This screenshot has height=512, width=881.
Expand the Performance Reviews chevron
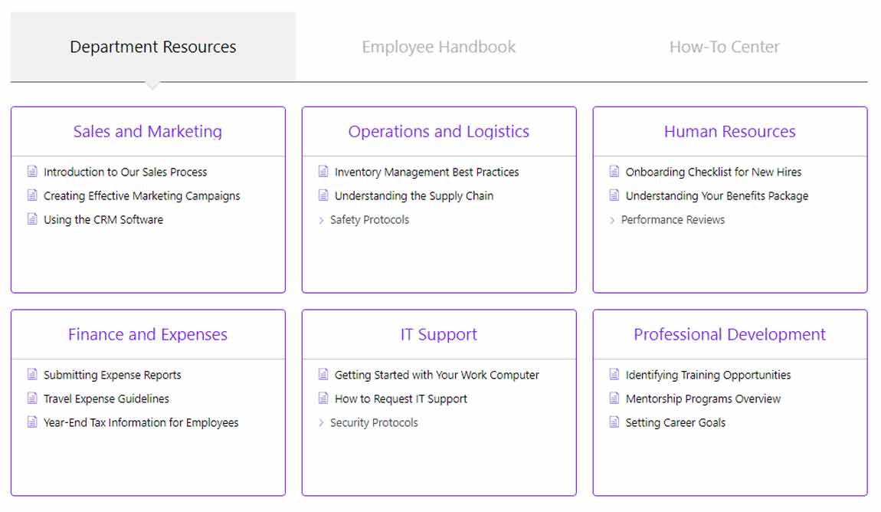[x=613, y=220]
